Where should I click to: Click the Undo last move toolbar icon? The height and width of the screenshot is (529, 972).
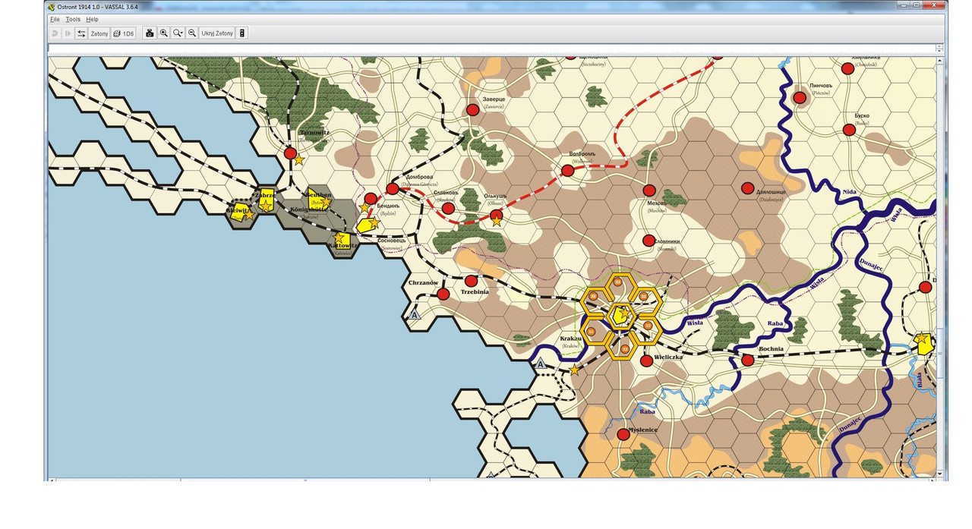(x=55, y=33)
